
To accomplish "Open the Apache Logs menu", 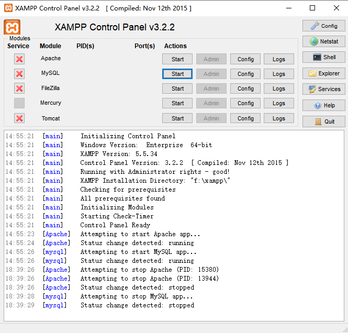I will [279, 59].
